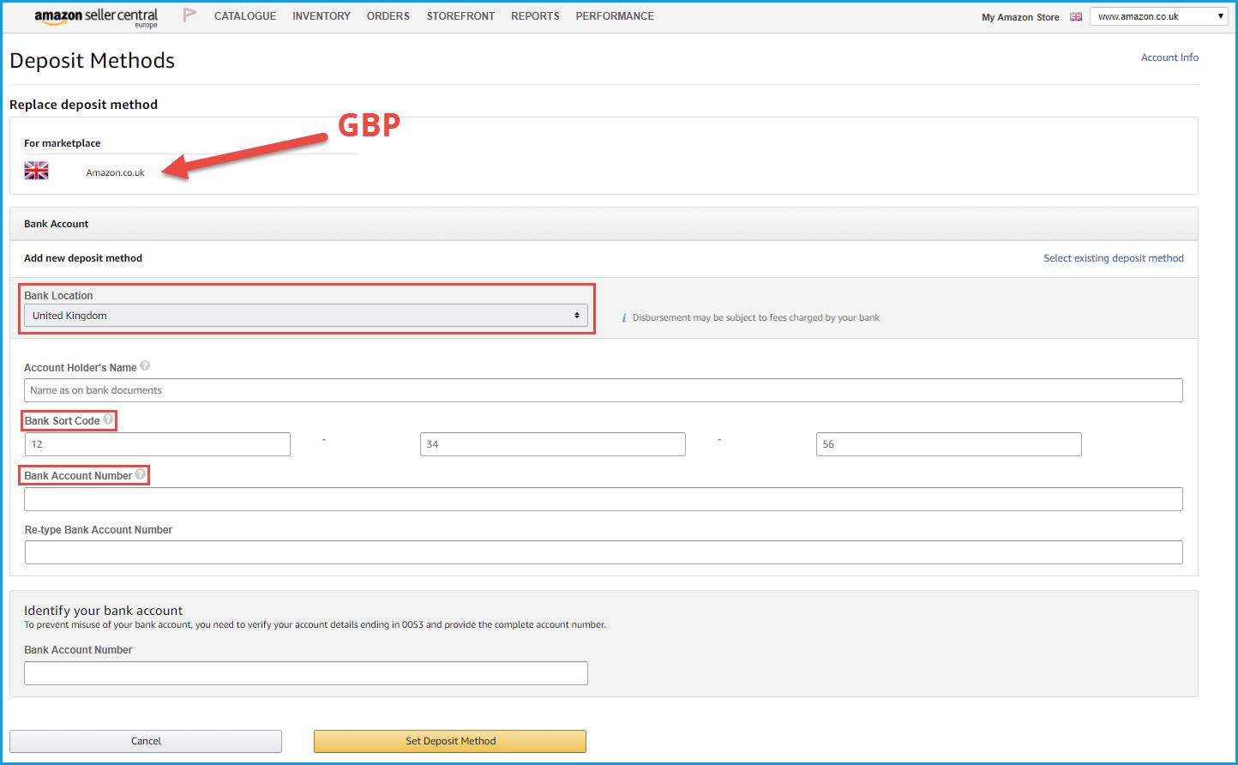Open the ORDERS menu

(x=388, y=16)
